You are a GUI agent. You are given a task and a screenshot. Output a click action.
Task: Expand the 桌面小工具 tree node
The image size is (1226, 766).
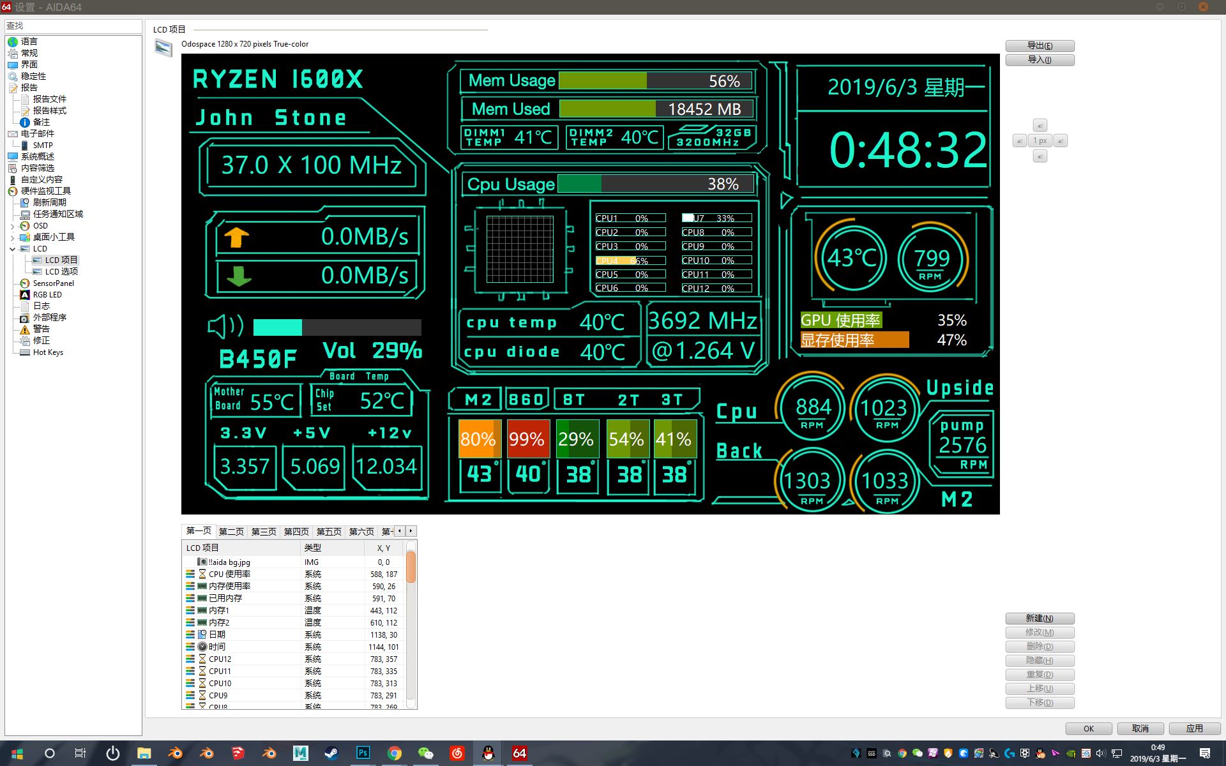(12, 237)
